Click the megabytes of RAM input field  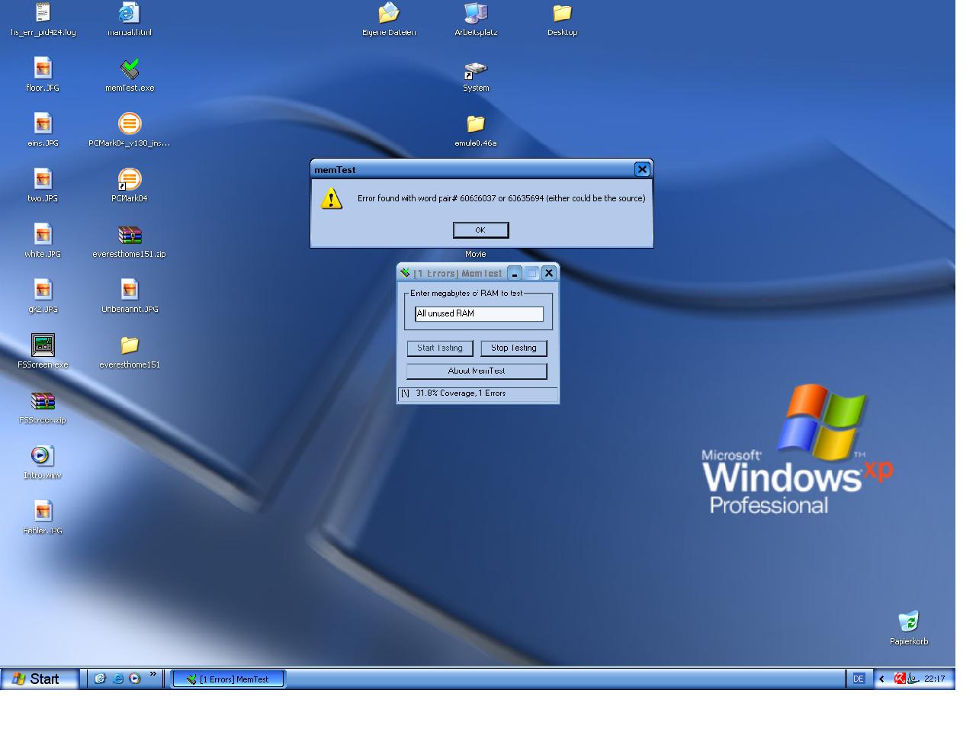click(x=479, y=313)
